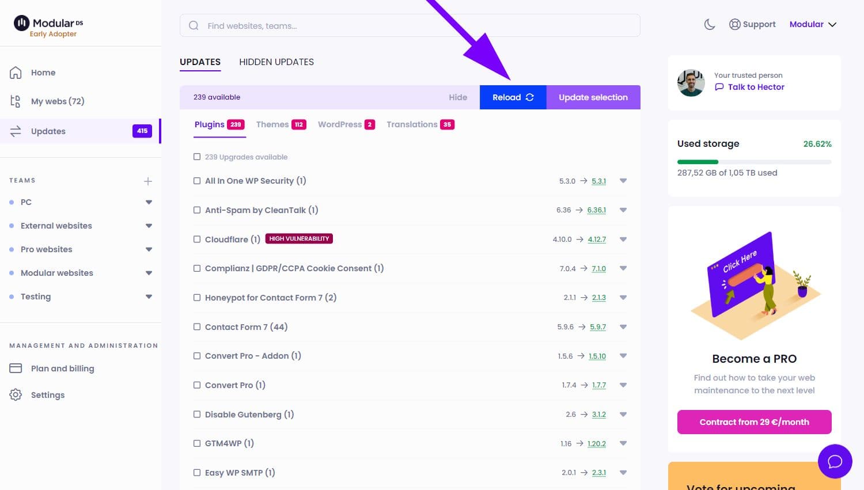Click the Plan and billing card icon
The image size is (864, 490).
click(16, 369)
